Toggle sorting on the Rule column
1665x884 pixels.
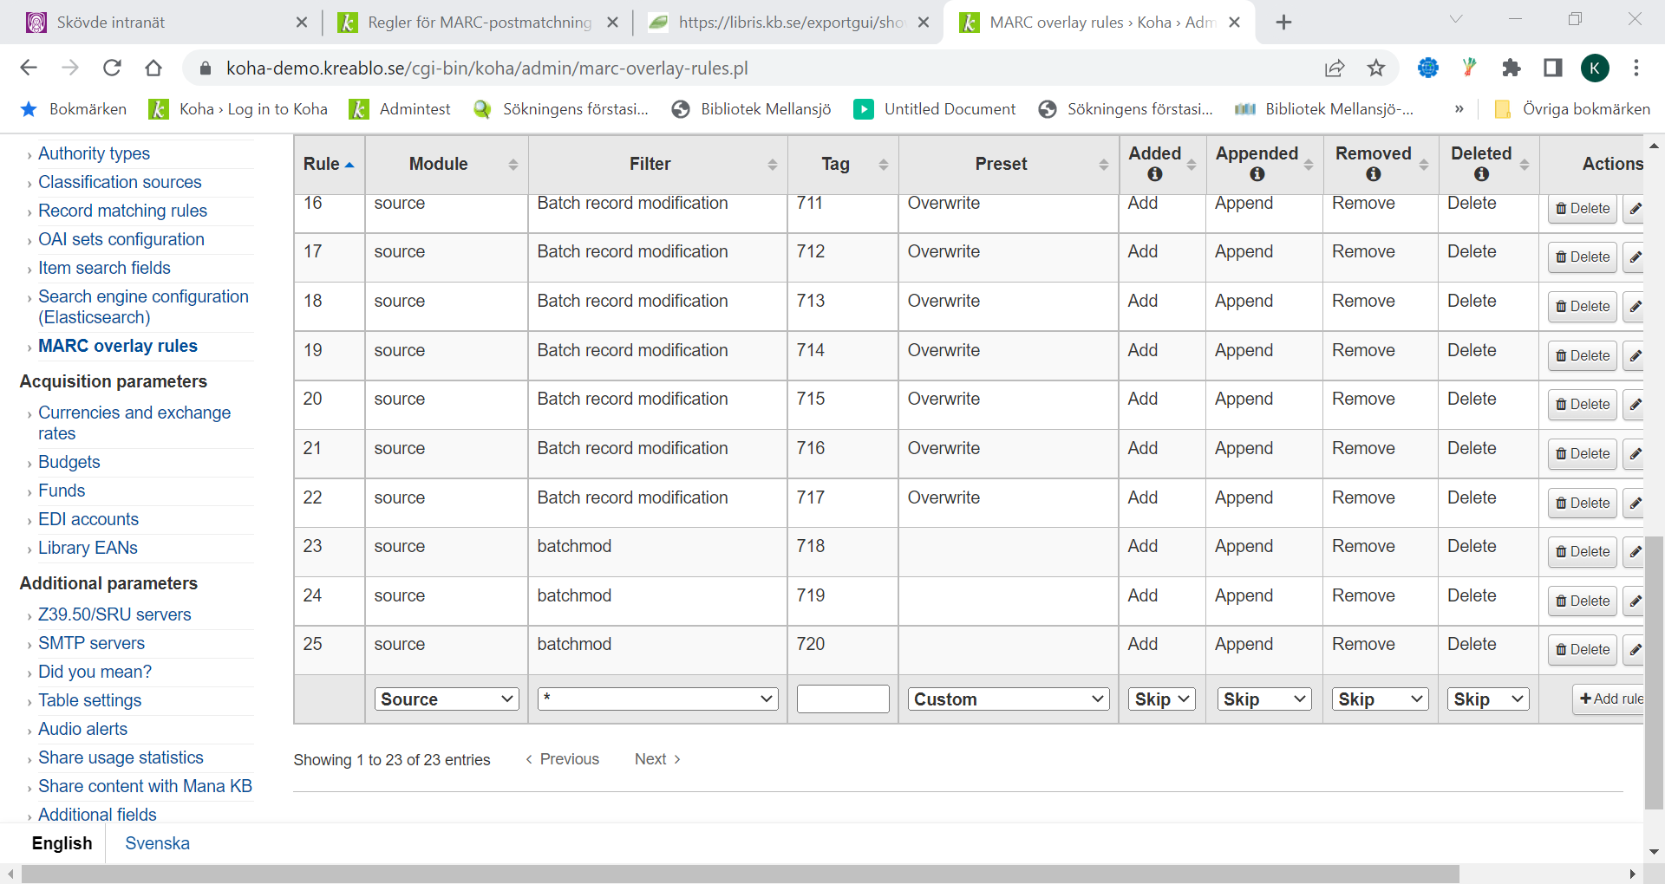point(329,164)
